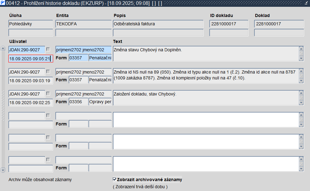Tick the checkbox beside the 09:05:21 record's user
The image size is (310, 191).
tap(48, 49)
